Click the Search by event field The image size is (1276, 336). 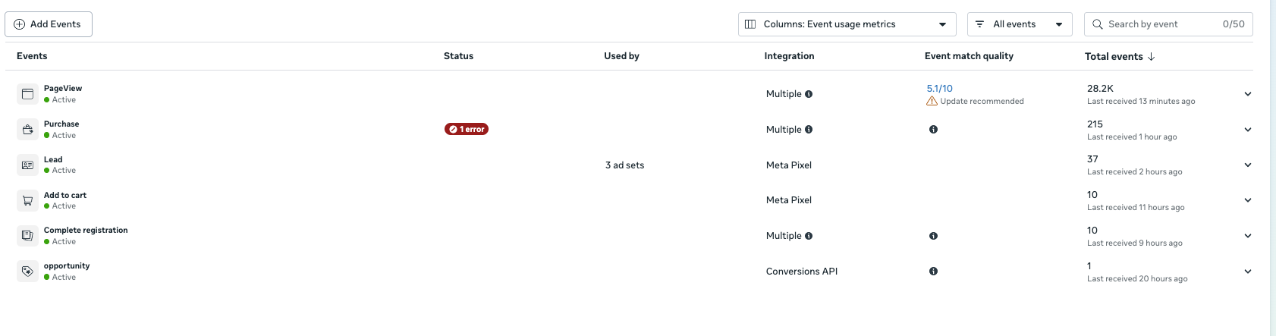1161,24
